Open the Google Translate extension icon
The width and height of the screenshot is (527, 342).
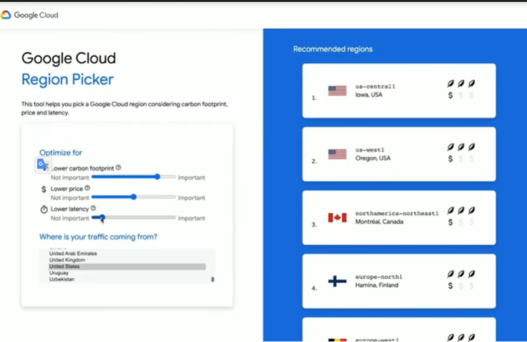coord(43,164)
